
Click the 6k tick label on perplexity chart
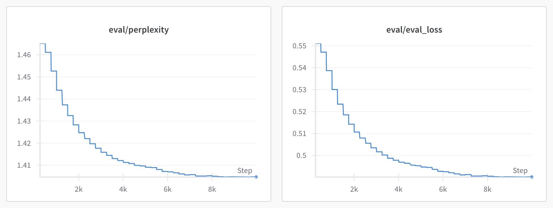[x=168, y=189]
